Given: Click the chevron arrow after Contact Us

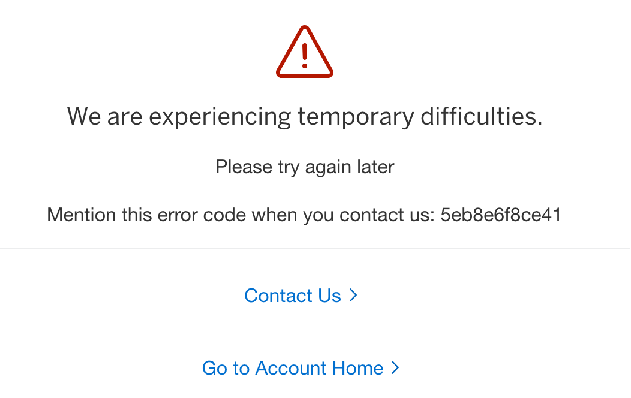Looking at the screenshot, I should (353, 295).
